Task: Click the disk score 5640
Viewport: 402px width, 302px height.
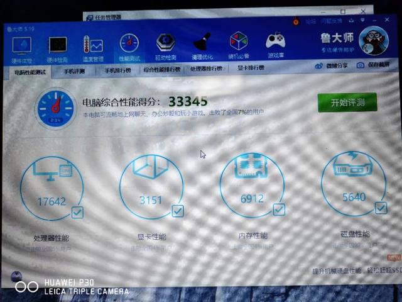Action: point(354,197)
